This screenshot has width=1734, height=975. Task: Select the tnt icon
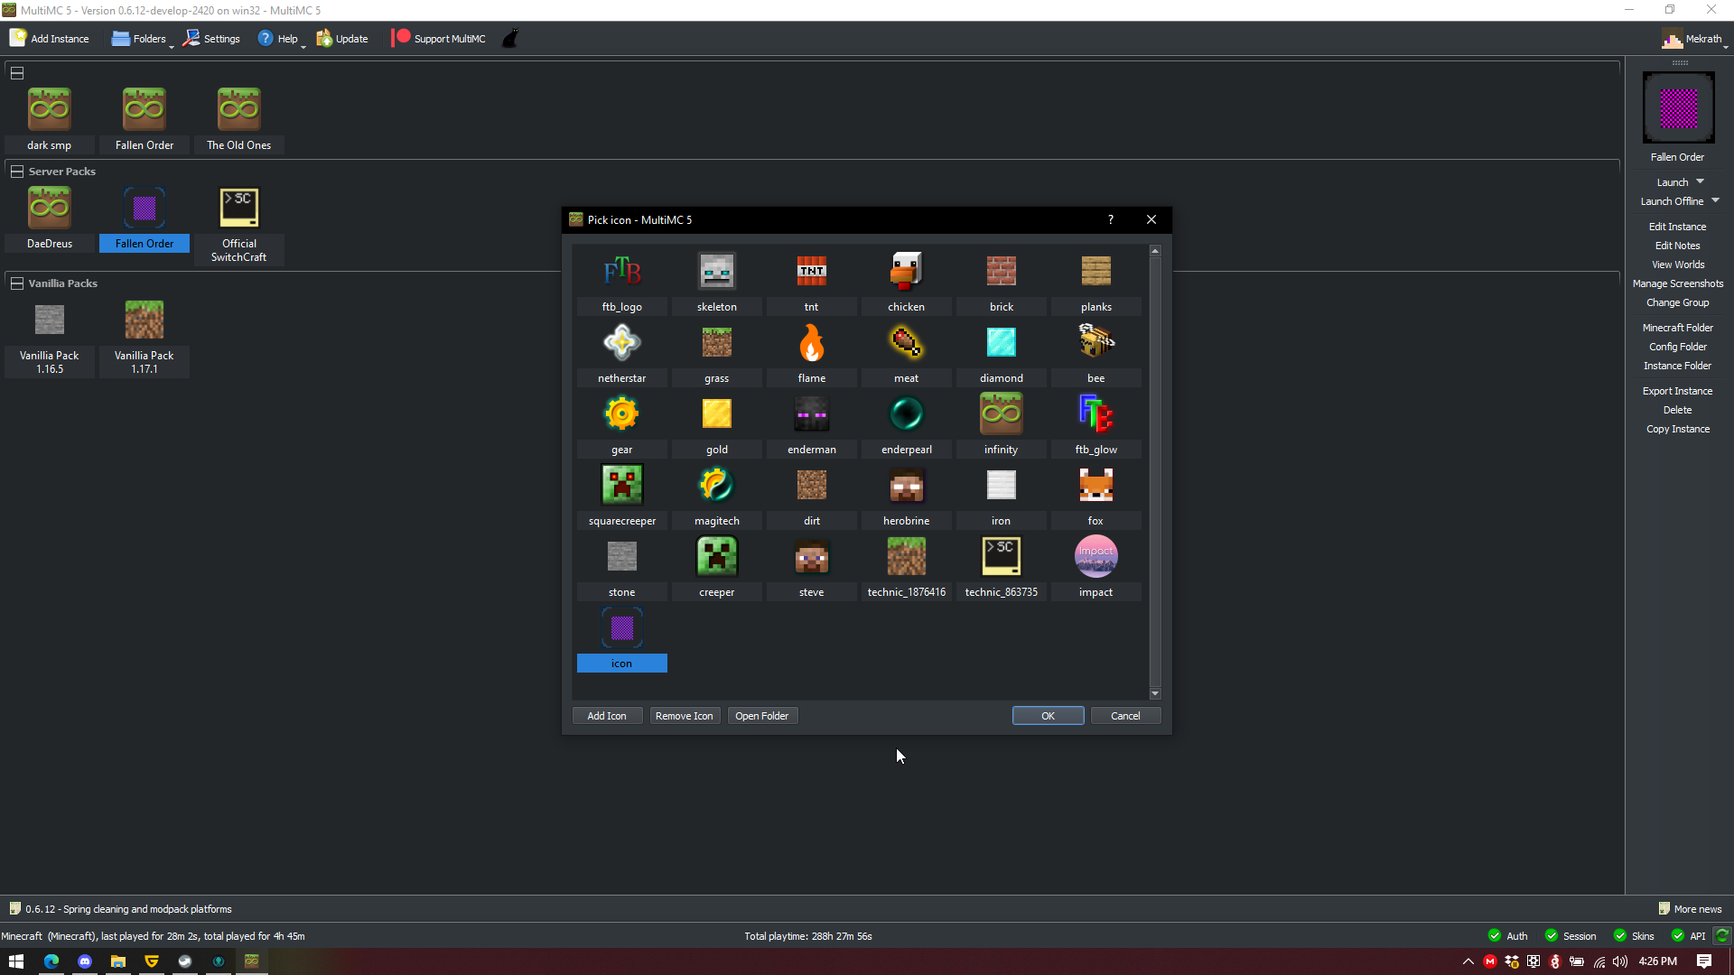811,270
